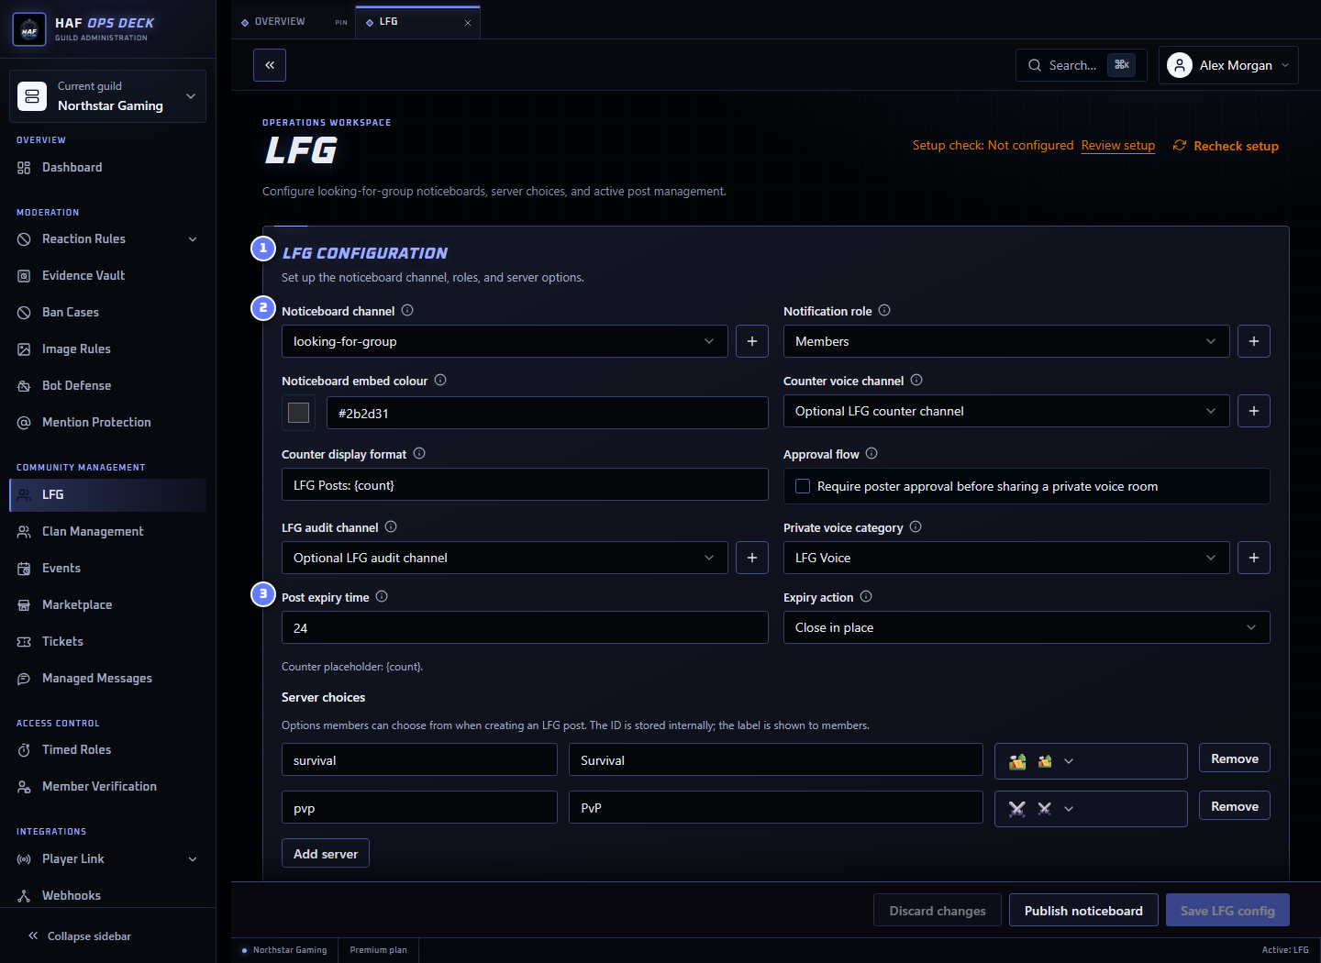Click the Managed Messages icon
The height and width of the screenshot is (963, 1321).
(24, 679)
